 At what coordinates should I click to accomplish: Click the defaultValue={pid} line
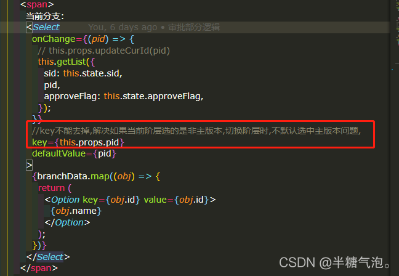(74, 154)
